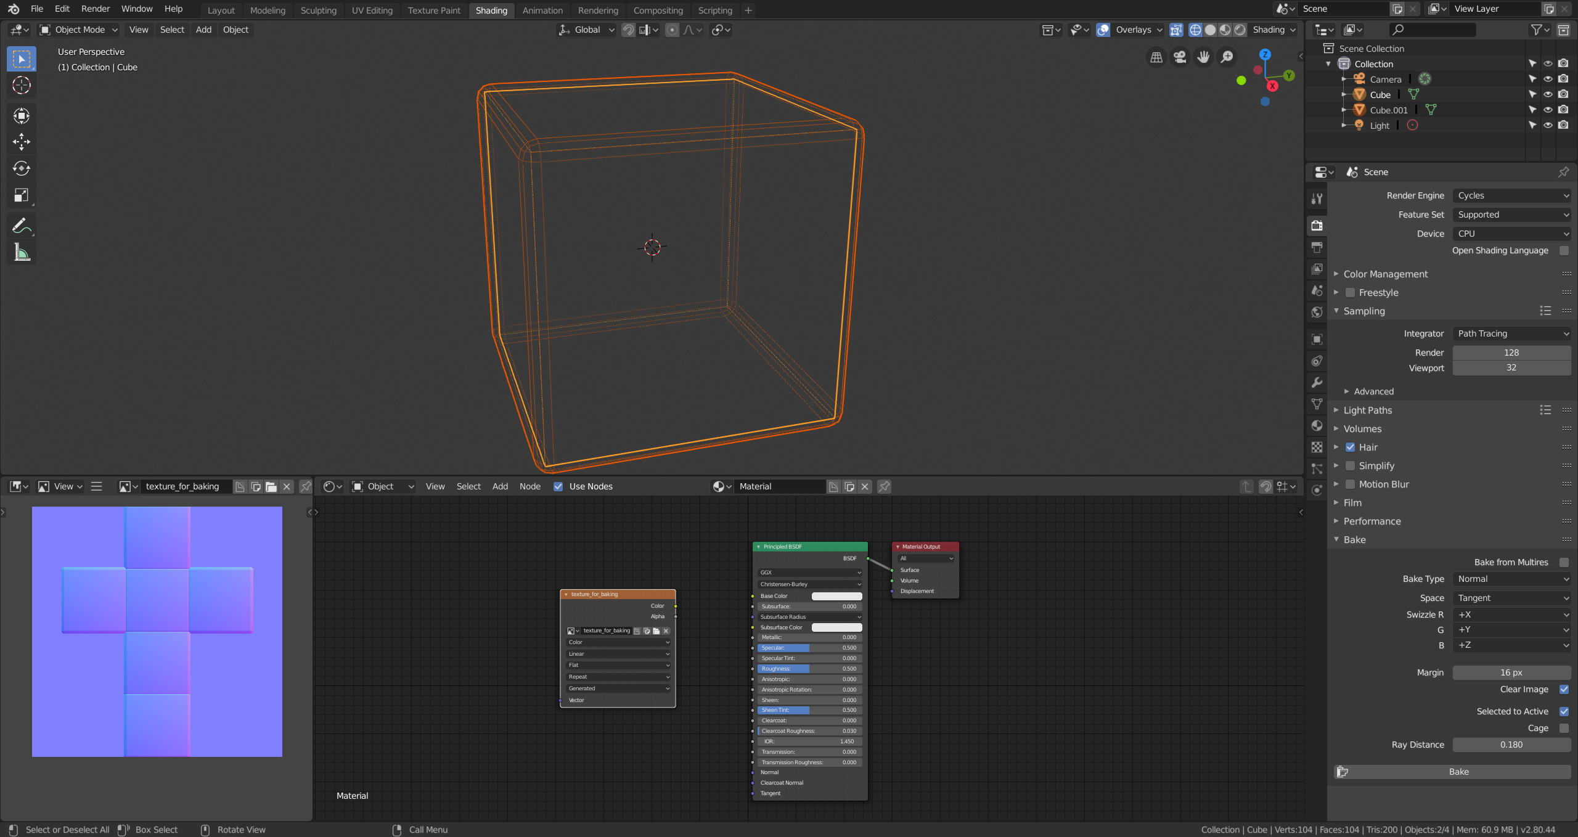The height and width of the screenshot is (837, 1578).
Task: Click the Material name field in the header
Action: (779, 486)
